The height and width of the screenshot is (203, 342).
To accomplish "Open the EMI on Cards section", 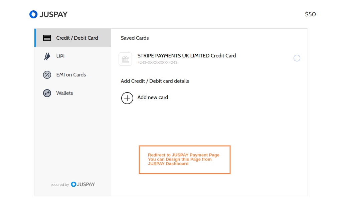I will (x=71, y=74).
